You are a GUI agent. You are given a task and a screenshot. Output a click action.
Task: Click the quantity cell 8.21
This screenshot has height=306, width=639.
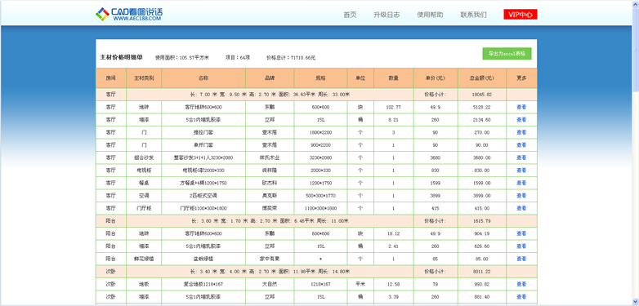click(393, 120)
